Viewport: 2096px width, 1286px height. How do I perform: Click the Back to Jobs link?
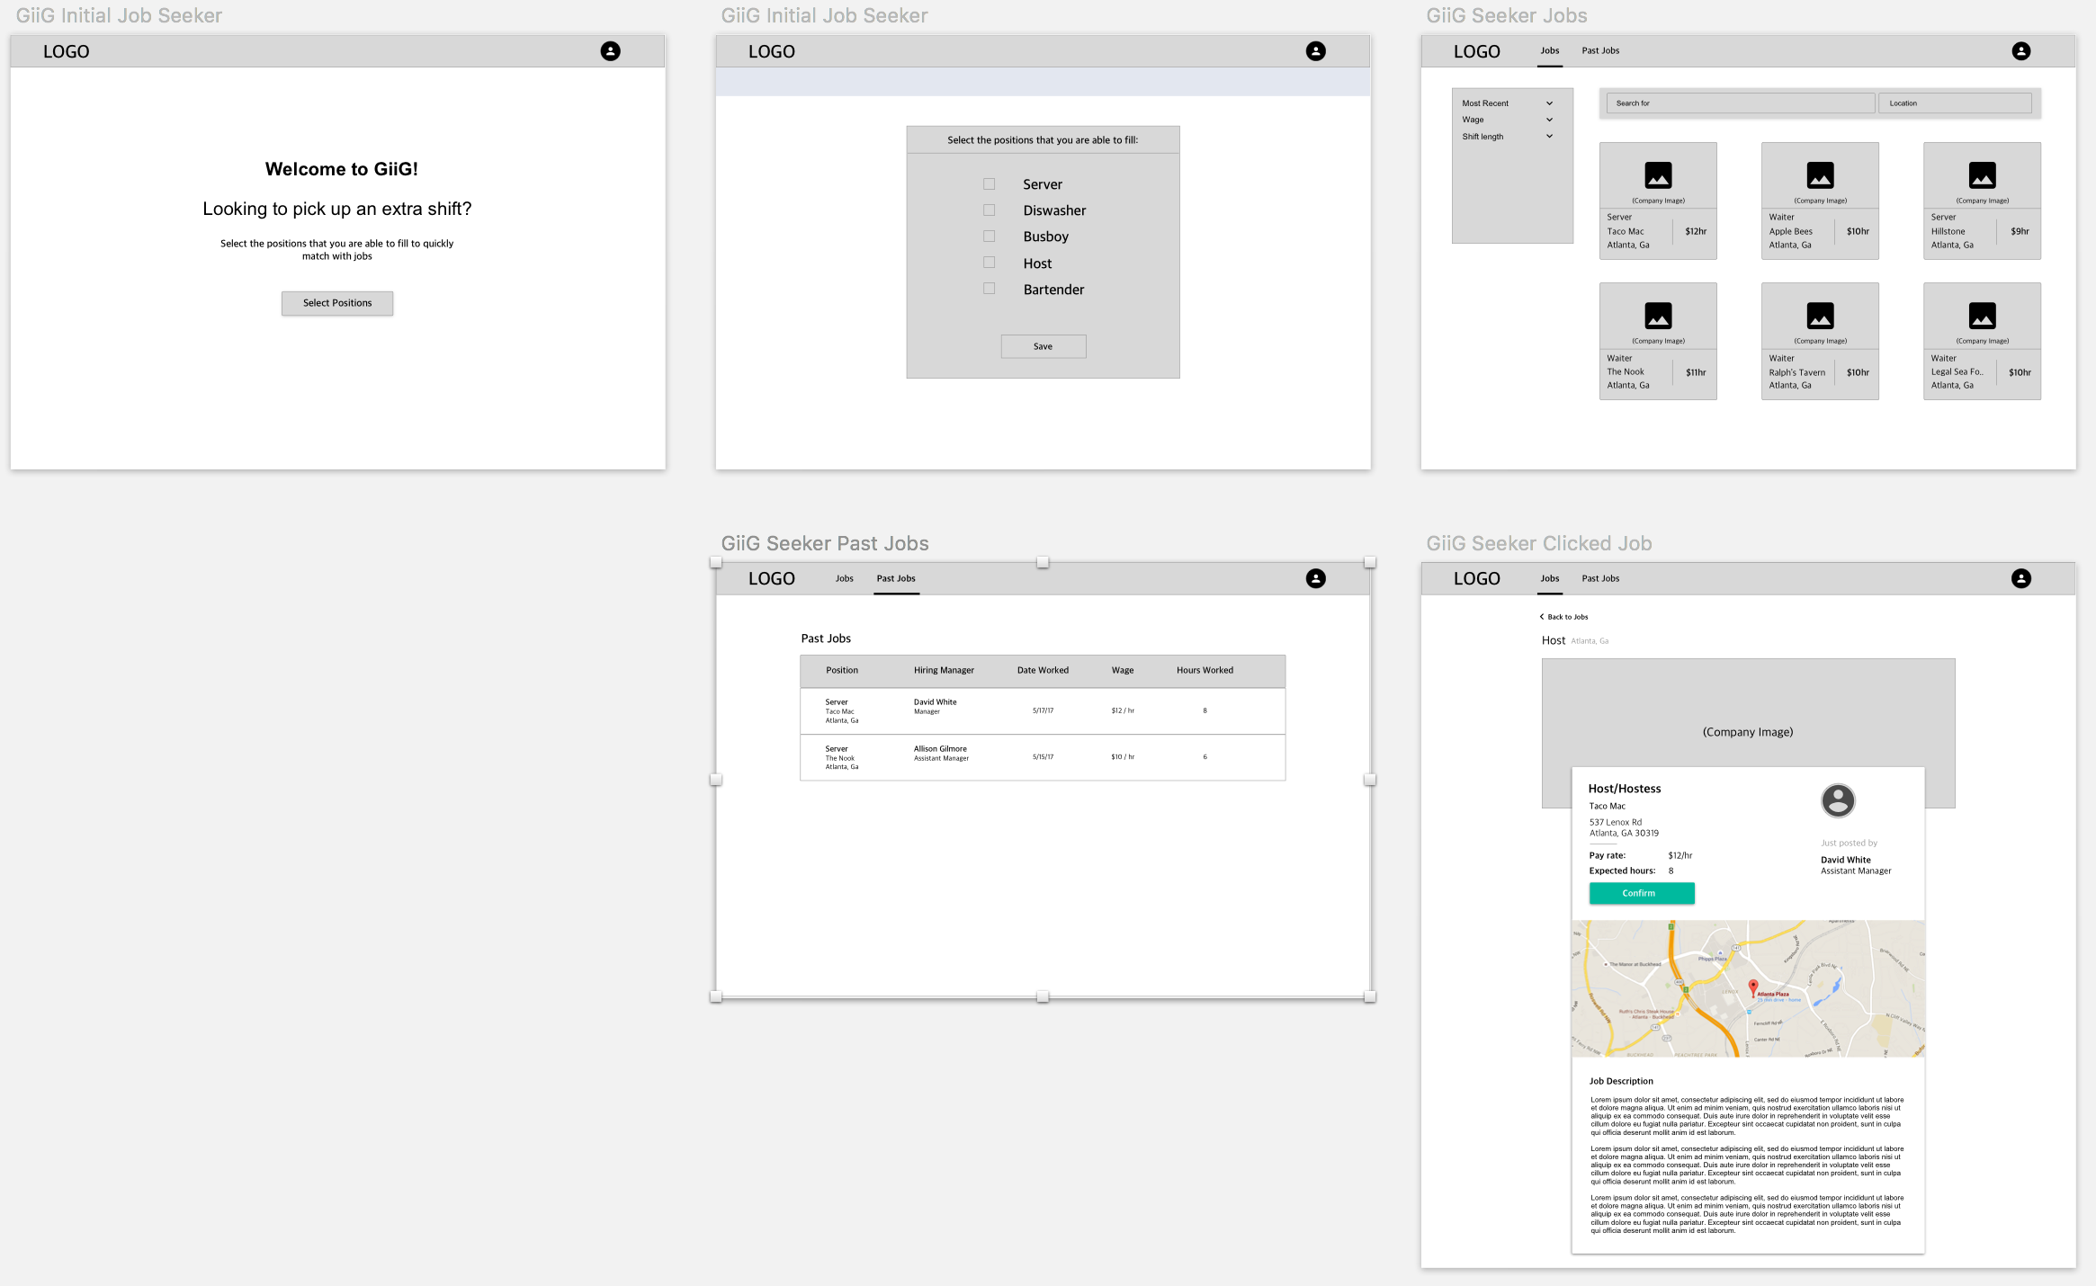pos(1564,617)
